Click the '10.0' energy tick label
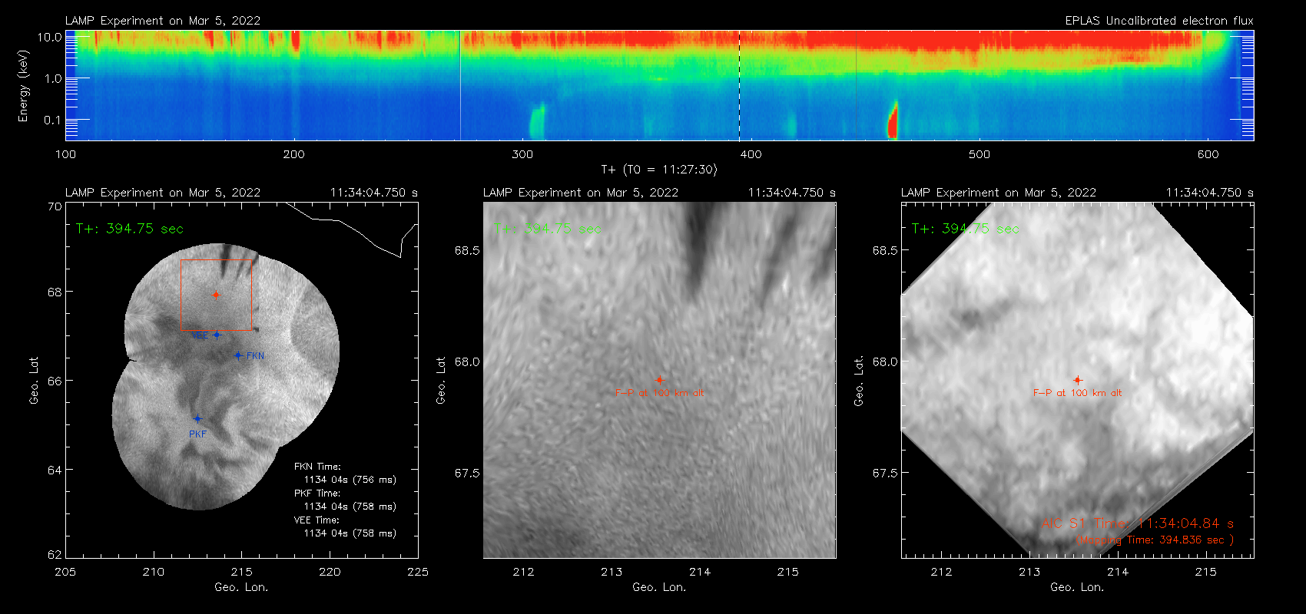 50,37
